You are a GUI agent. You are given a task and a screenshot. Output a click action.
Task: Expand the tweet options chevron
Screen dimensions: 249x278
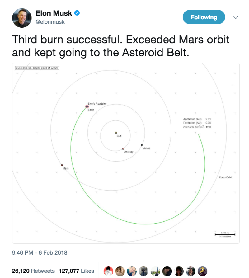tap(236, 17)
